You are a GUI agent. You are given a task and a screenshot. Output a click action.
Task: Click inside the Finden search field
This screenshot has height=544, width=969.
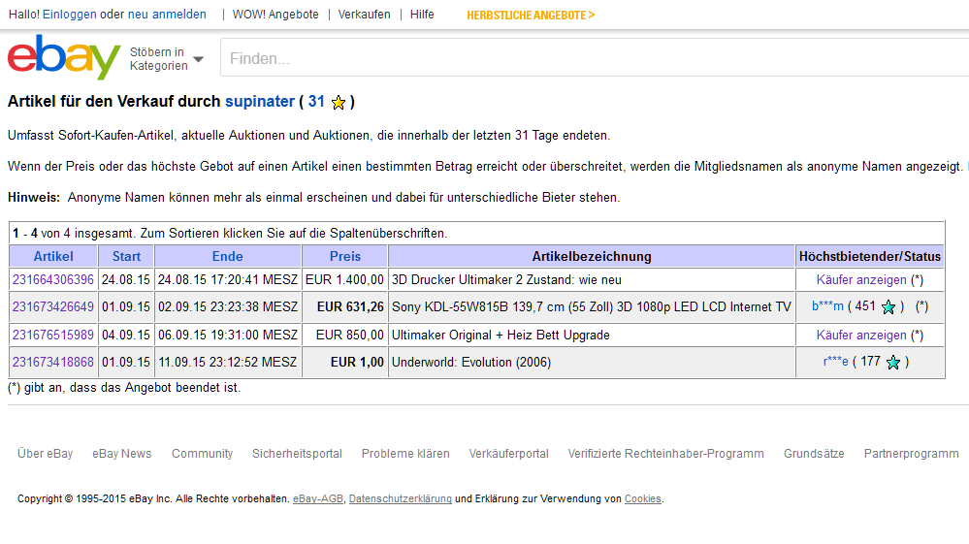[582, 59]
